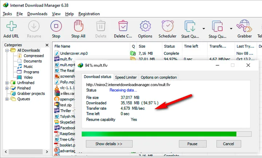Open the Scheduler clock icon
262x158 pixels.
(x=167, y=27)
